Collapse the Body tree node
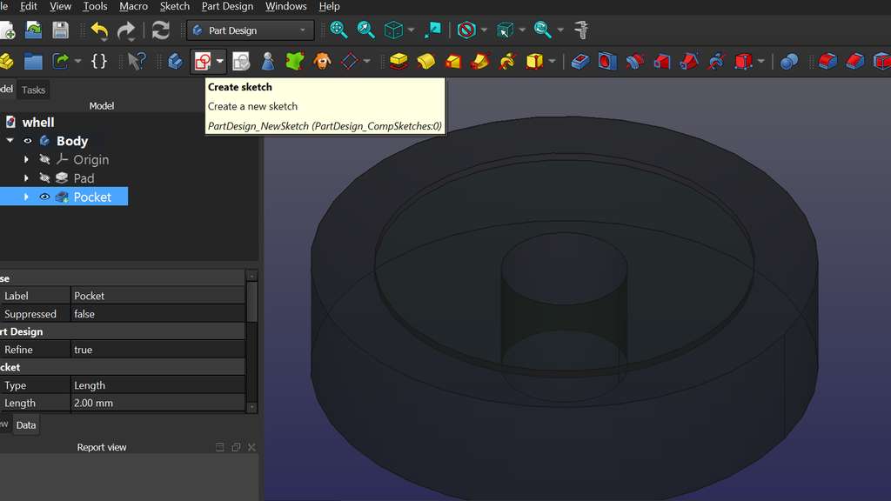 point(10,140)
